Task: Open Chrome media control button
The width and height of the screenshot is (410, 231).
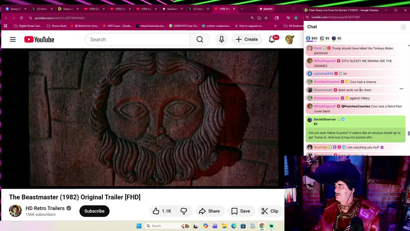Action: 288,18
